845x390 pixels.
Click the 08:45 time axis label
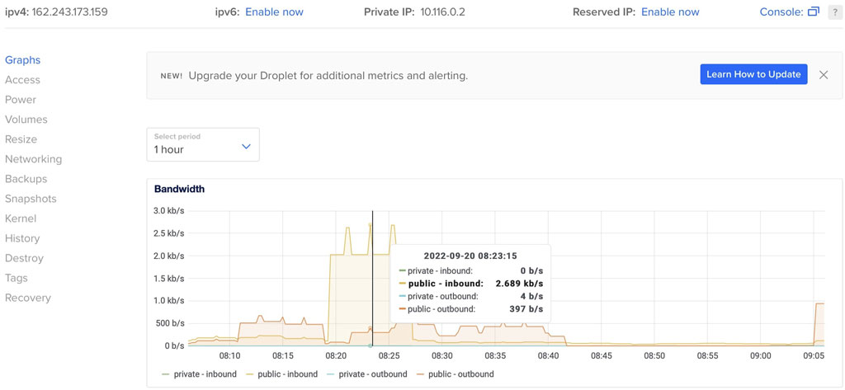602,356
